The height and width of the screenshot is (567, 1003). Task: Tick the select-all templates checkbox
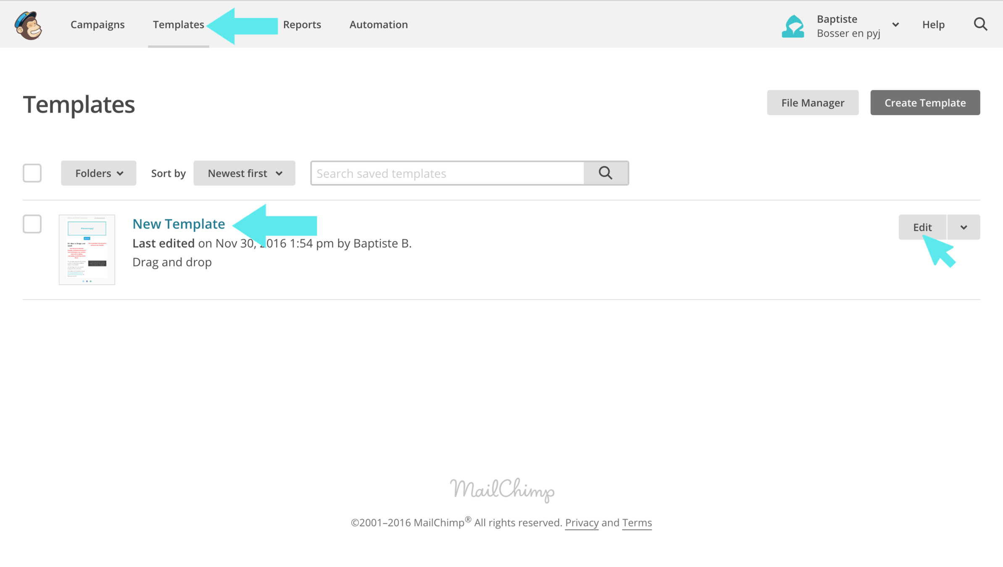tap(32, 173)
